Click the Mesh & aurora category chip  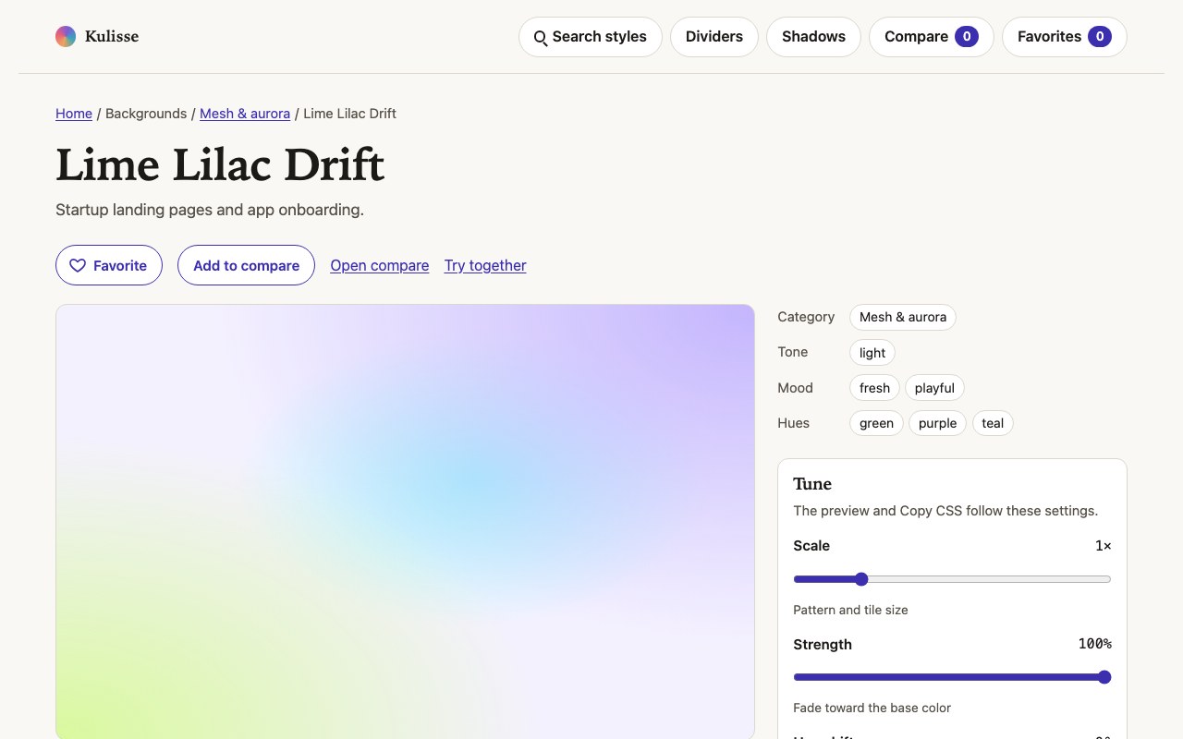[x=903, y=317]
